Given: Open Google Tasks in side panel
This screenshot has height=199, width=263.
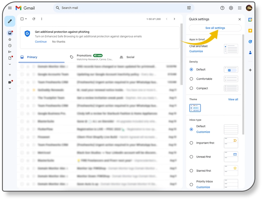Looking at the screenshot, I should [x=250, y=42].
